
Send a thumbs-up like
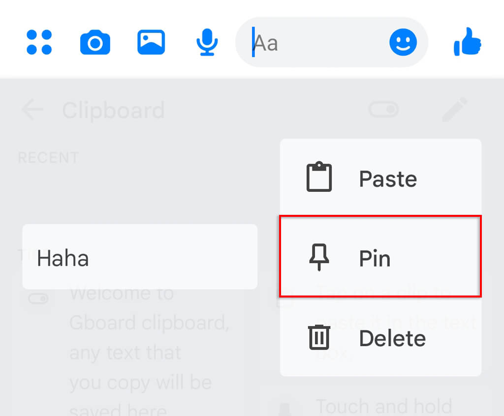[468, 42]
